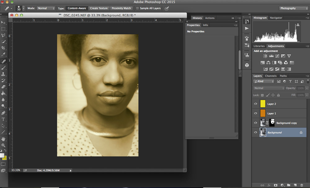310x188 pixels.
Task: Choose the Hand tool
Action: [3, 139]
